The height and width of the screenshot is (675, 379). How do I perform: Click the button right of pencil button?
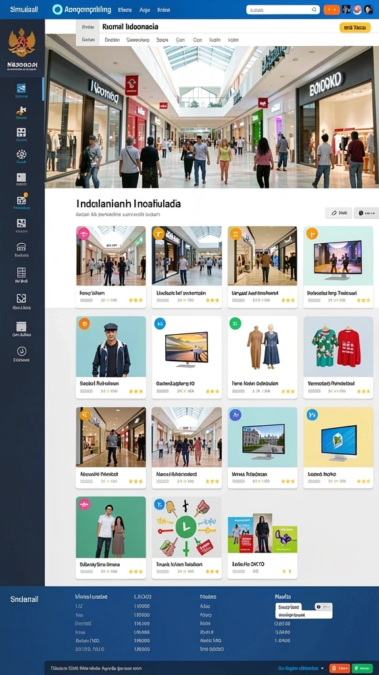tap(366, 213)
